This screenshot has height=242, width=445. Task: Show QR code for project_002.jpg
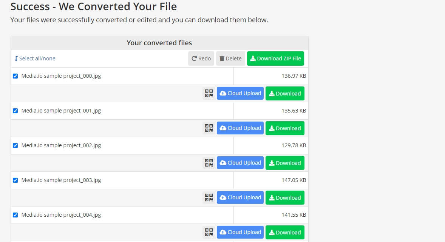[x=209, y=163]
